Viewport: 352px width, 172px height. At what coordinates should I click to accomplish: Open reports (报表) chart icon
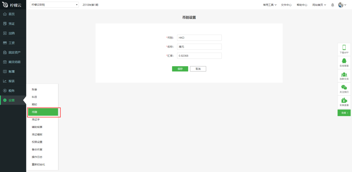click(x=5, y=81)
